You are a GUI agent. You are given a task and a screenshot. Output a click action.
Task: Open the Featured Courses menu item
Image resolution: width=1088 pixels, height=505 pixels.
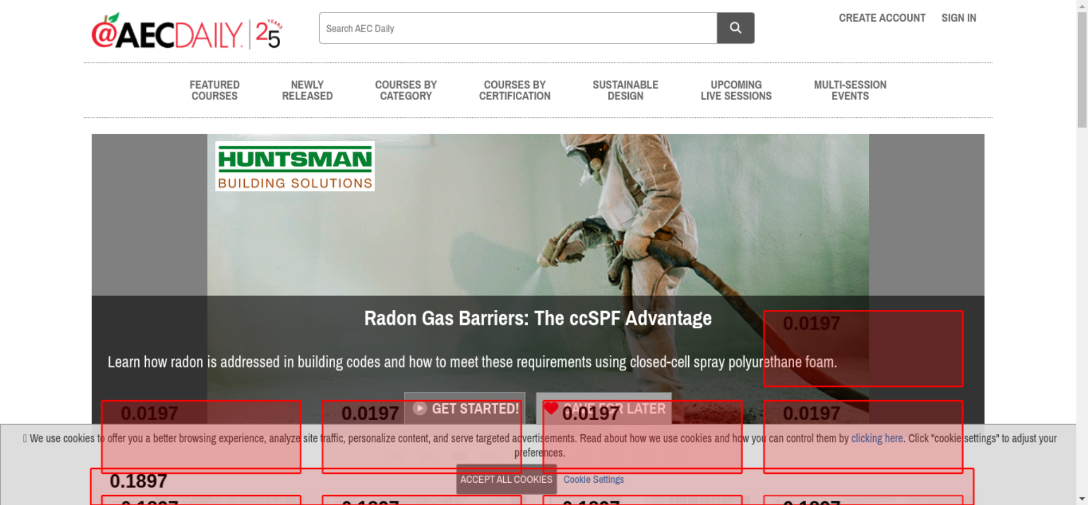[x=214, y=90]
